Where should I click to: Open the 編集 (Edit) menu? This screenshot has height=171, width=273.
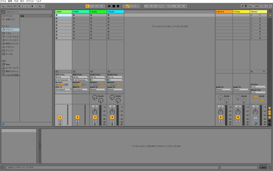click(10, 1)
